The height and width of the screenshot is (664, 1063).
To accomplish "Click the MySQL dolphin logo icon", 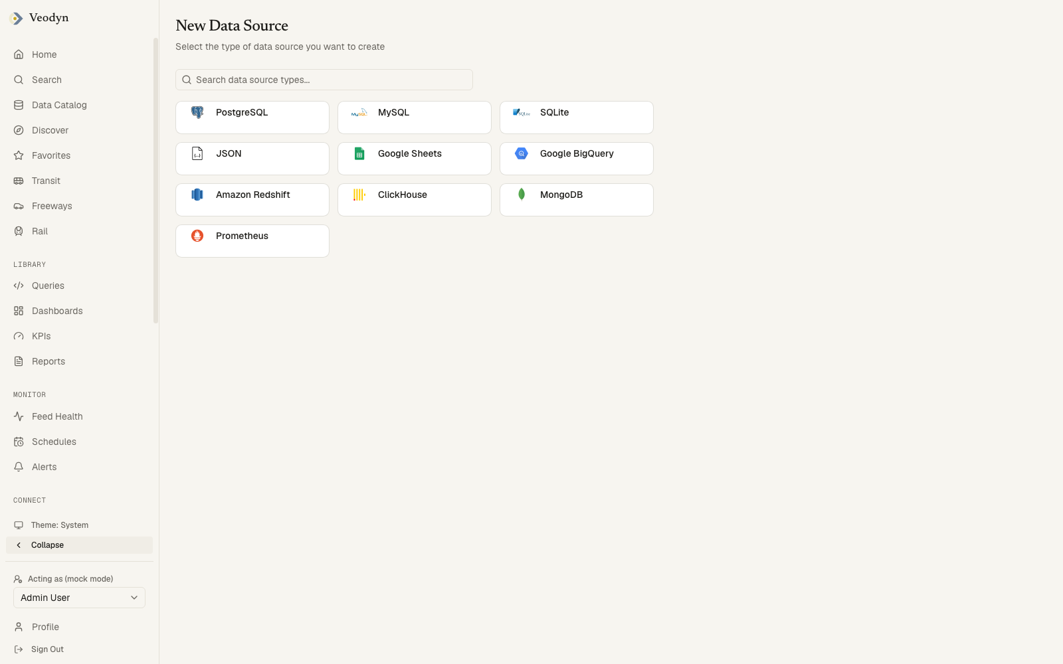I will coord(359,112).
